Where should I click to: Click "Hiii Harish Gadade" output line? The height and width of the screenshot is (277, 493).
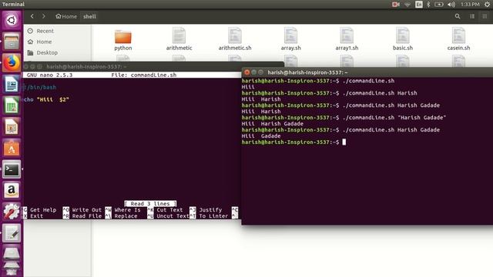[272, 124]
